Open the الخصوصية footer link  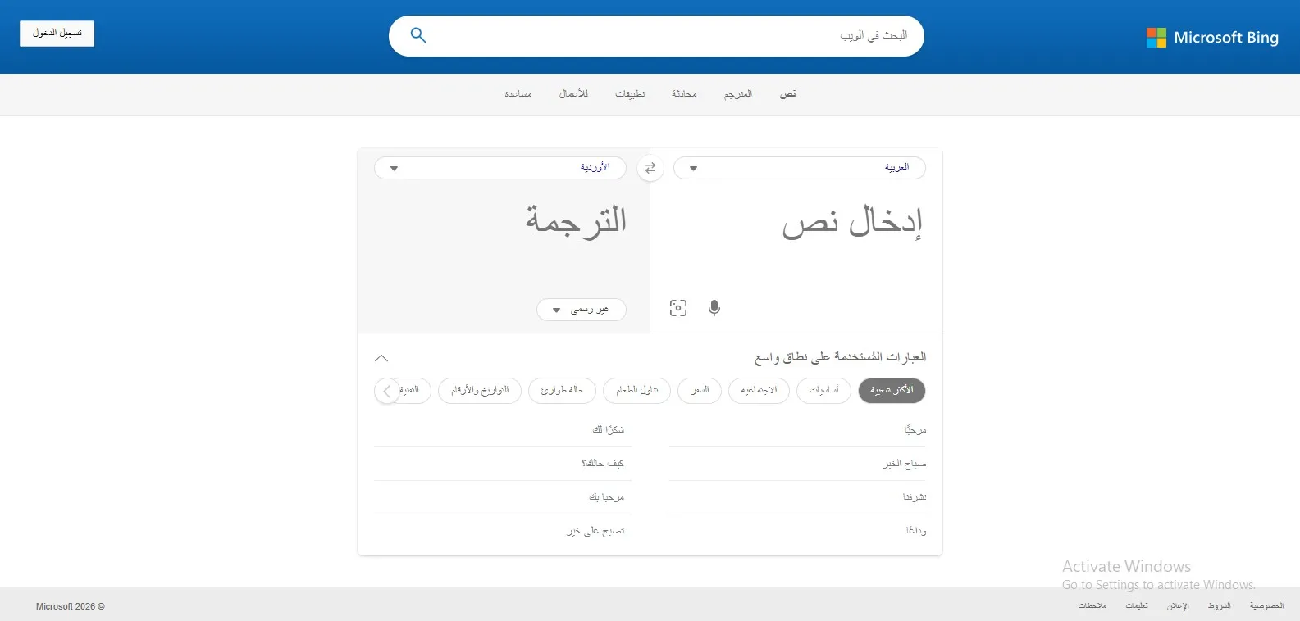click(x=1266, y=606)
